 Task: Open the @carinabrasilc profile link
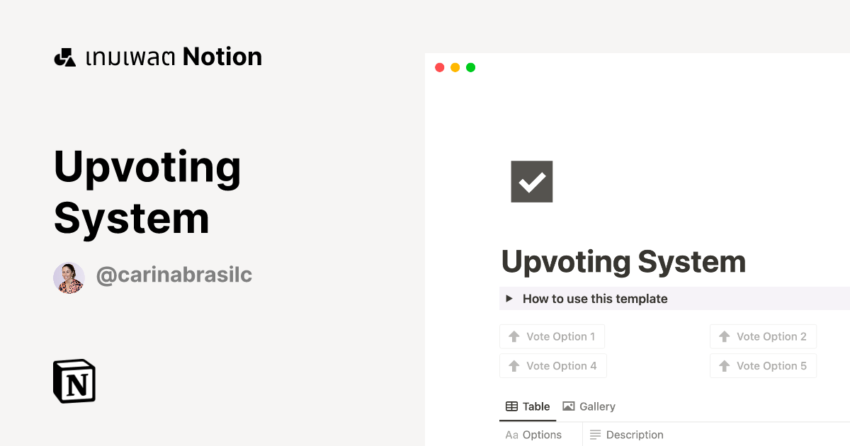174,275
